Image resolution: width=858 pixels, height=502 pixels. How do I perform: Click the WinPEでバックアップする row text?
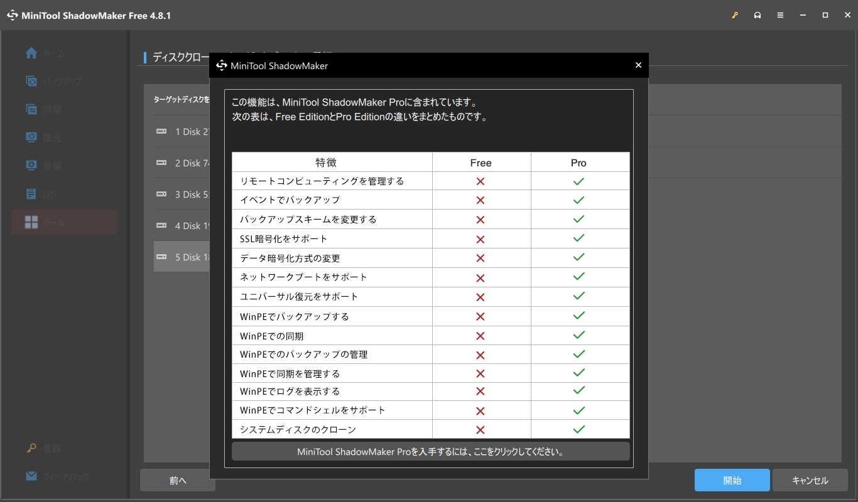coord(294,316)
